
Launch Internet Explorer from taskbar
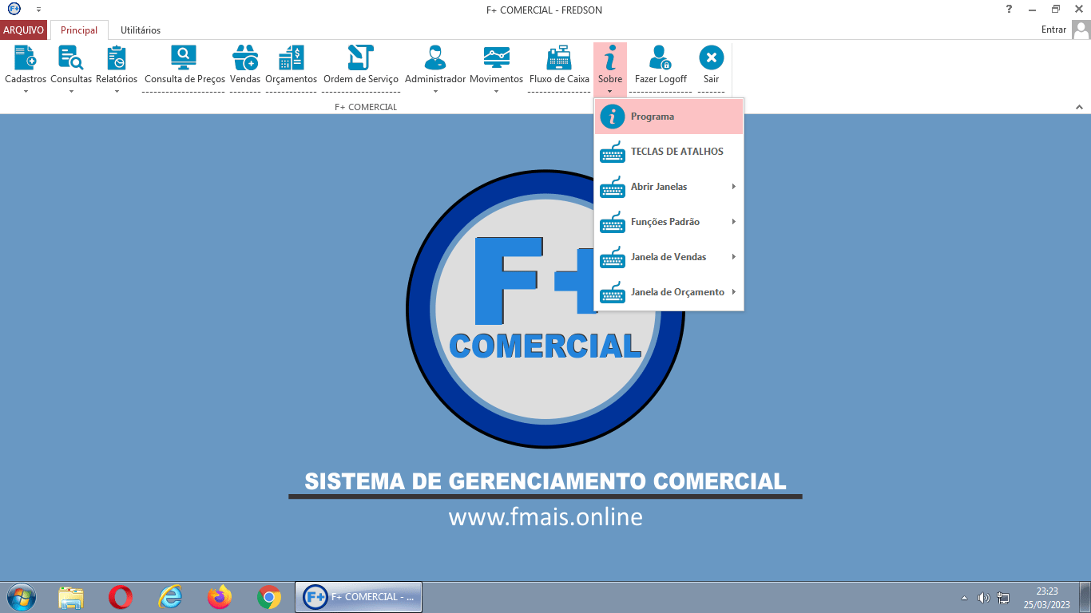coord(170,597)
